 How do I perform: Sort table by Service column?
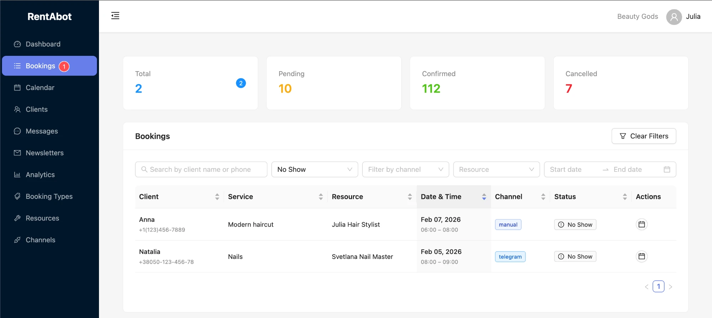click(x=321, y=197)
